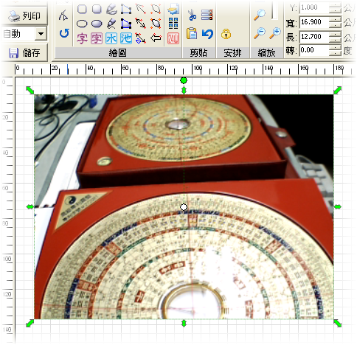Click the 轉 field showing 0.00
Image resolution: width=357 pixels, height=345 pixels.
pyautogui.click(x=314, y=50)
